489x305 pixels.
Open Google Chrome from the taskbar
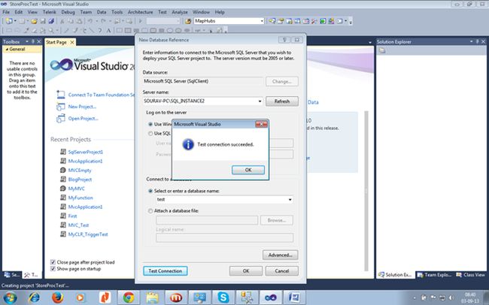129,297
